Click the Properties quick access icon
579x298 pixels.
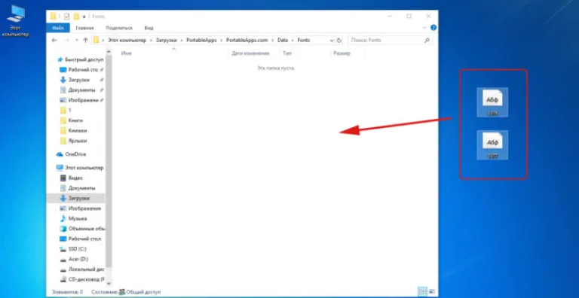tap(67, 17)
